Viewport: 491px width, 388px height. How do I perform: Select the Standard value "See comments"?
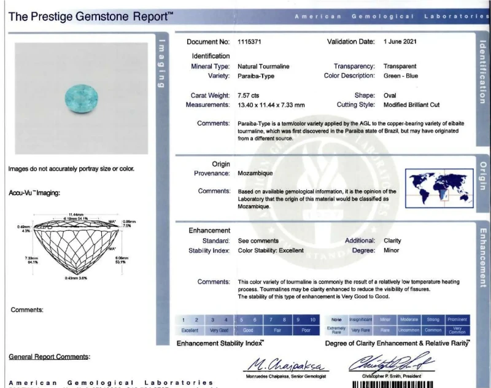pyautogui.click(x=258, y=241)
